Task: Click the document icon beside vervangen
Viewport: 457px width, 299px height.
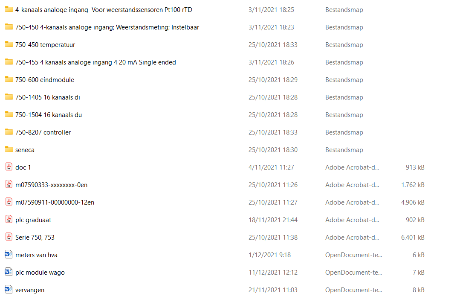Action: pos(9,289)
